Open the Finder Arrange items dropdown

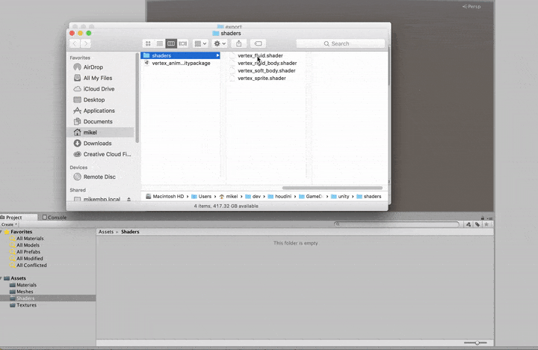click(x=200, y=43)
